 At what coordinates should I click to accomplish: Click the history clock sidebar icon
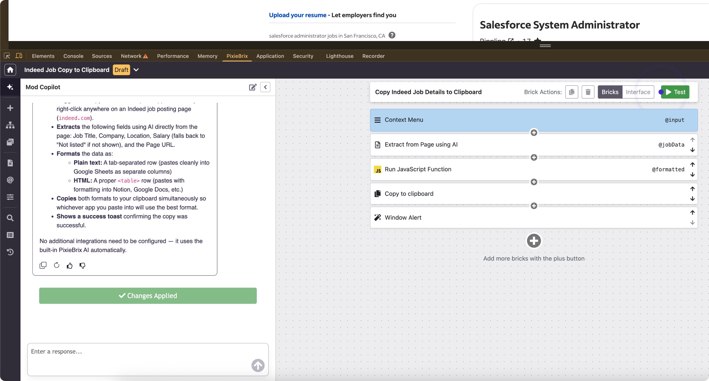[10, 252]
